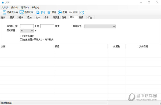Click the 预览 toolbar label

click(x=54, y=12)
